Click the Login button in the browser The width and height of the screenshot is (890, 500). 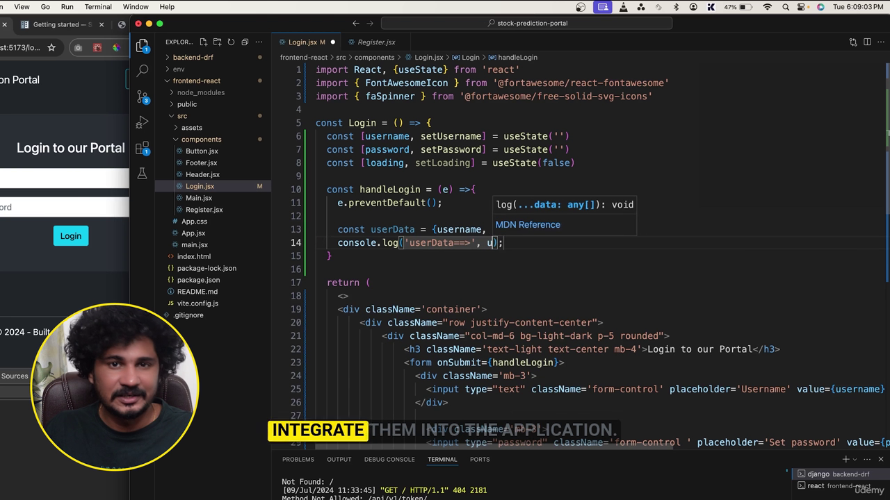pyautogui.click(x=71, y=236)
